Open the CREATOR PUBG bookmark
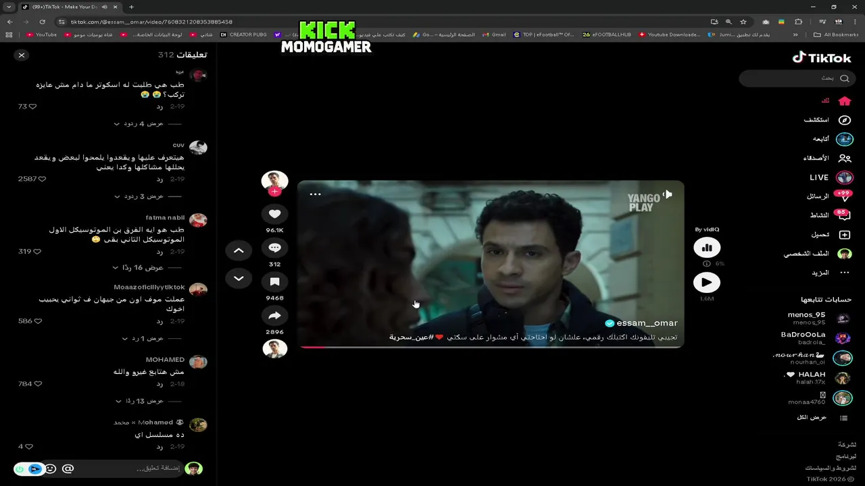The image size is (865, 486). click(243, 34)
